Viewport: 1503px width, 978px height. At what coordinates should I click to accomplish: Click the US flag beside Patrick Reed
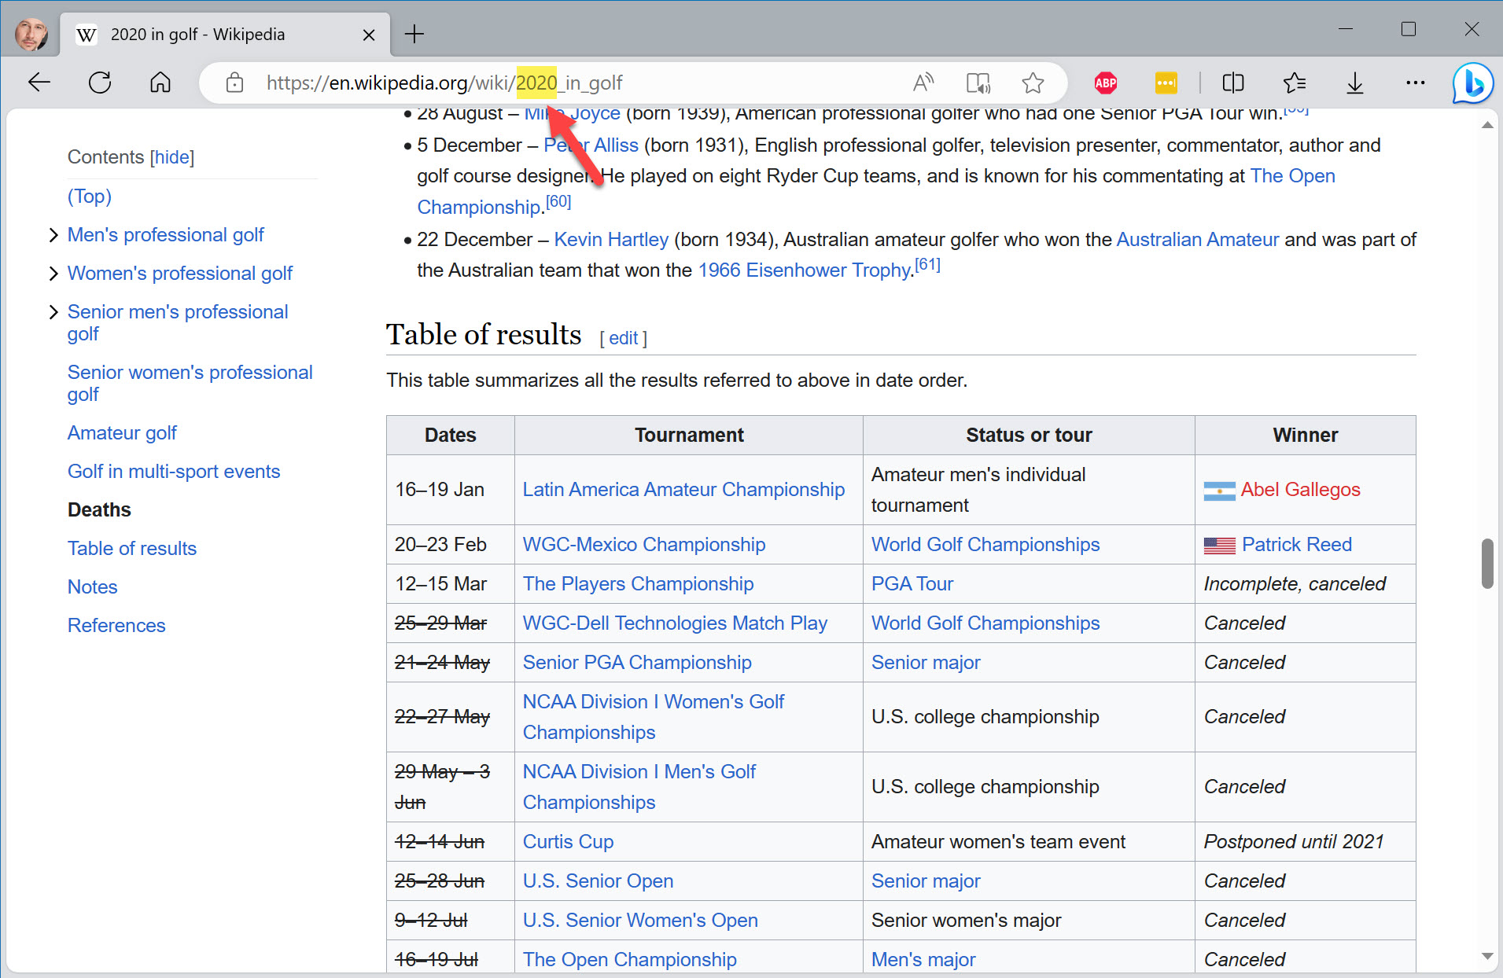pyautogui.click(x=1219, y=546)
